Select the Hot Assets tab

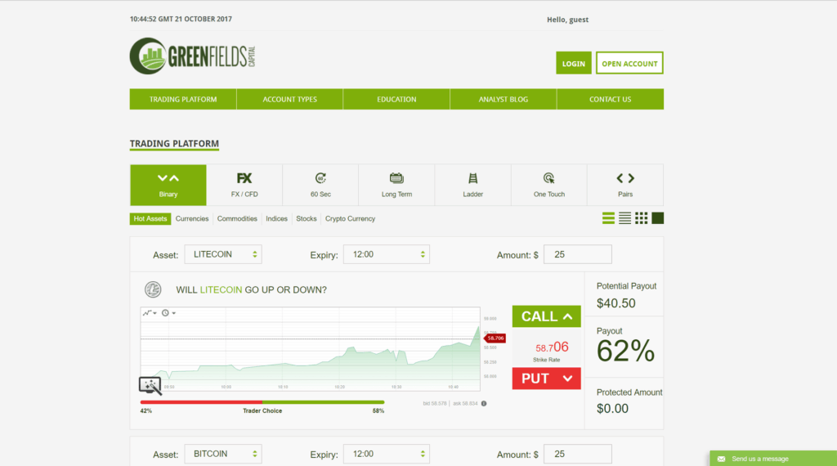coord(150,219)
